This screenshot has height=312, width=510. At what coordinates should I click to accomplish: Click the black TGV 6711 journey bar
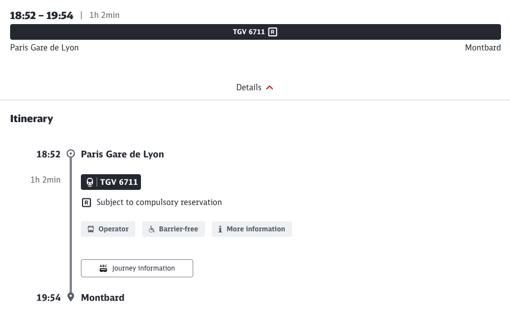pos(169,32)
